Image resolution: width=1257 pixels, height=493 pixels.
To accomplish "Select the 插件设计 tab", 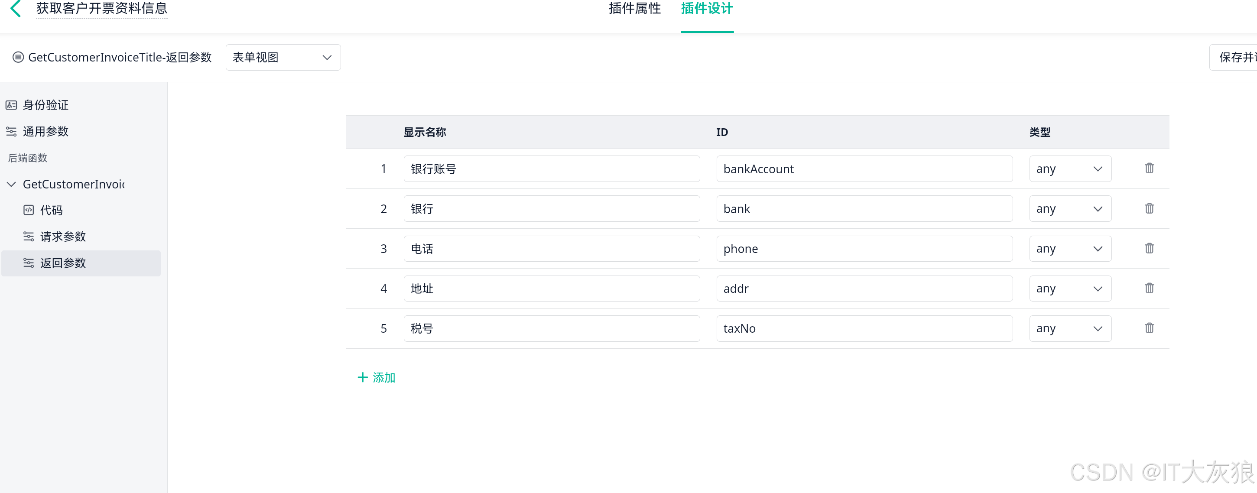I will tap(707, 9).
